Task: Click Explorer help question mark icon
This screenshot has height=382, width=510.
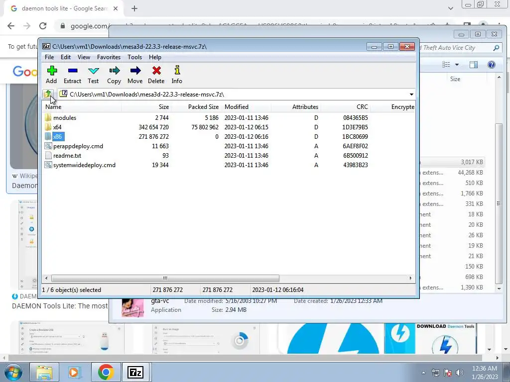Action: point(491,64)
